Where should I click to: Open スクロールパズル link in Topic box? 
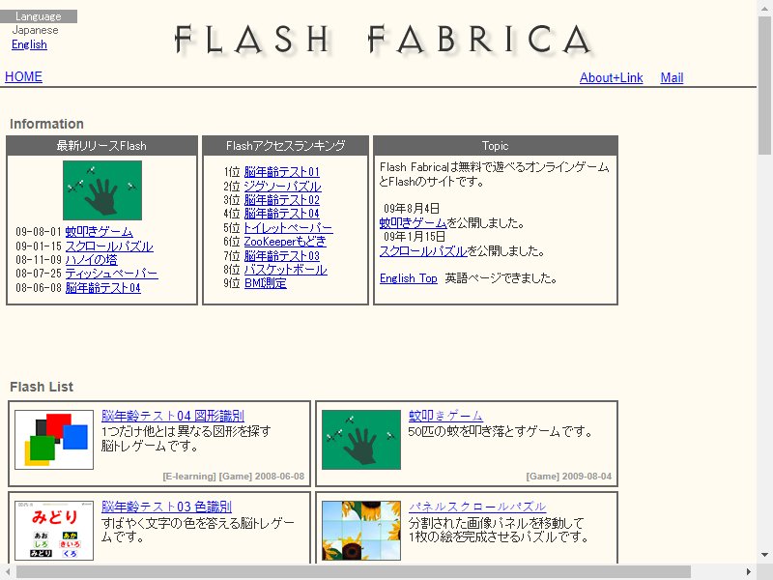423,251
